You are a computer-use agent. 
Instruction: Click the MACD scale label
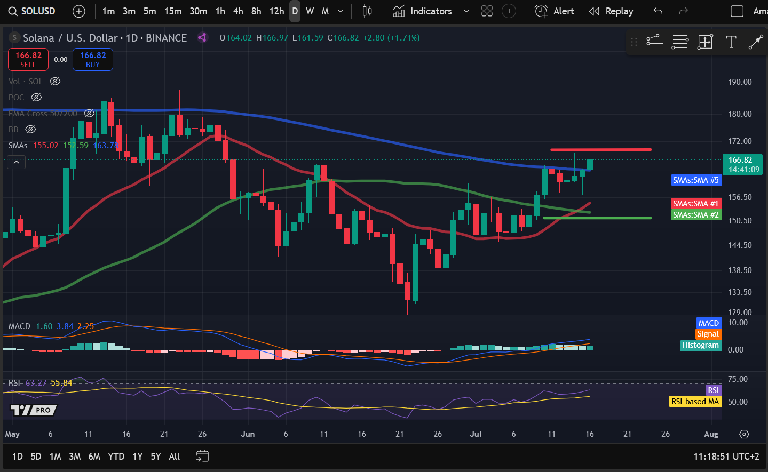click(x=709, y=323)
